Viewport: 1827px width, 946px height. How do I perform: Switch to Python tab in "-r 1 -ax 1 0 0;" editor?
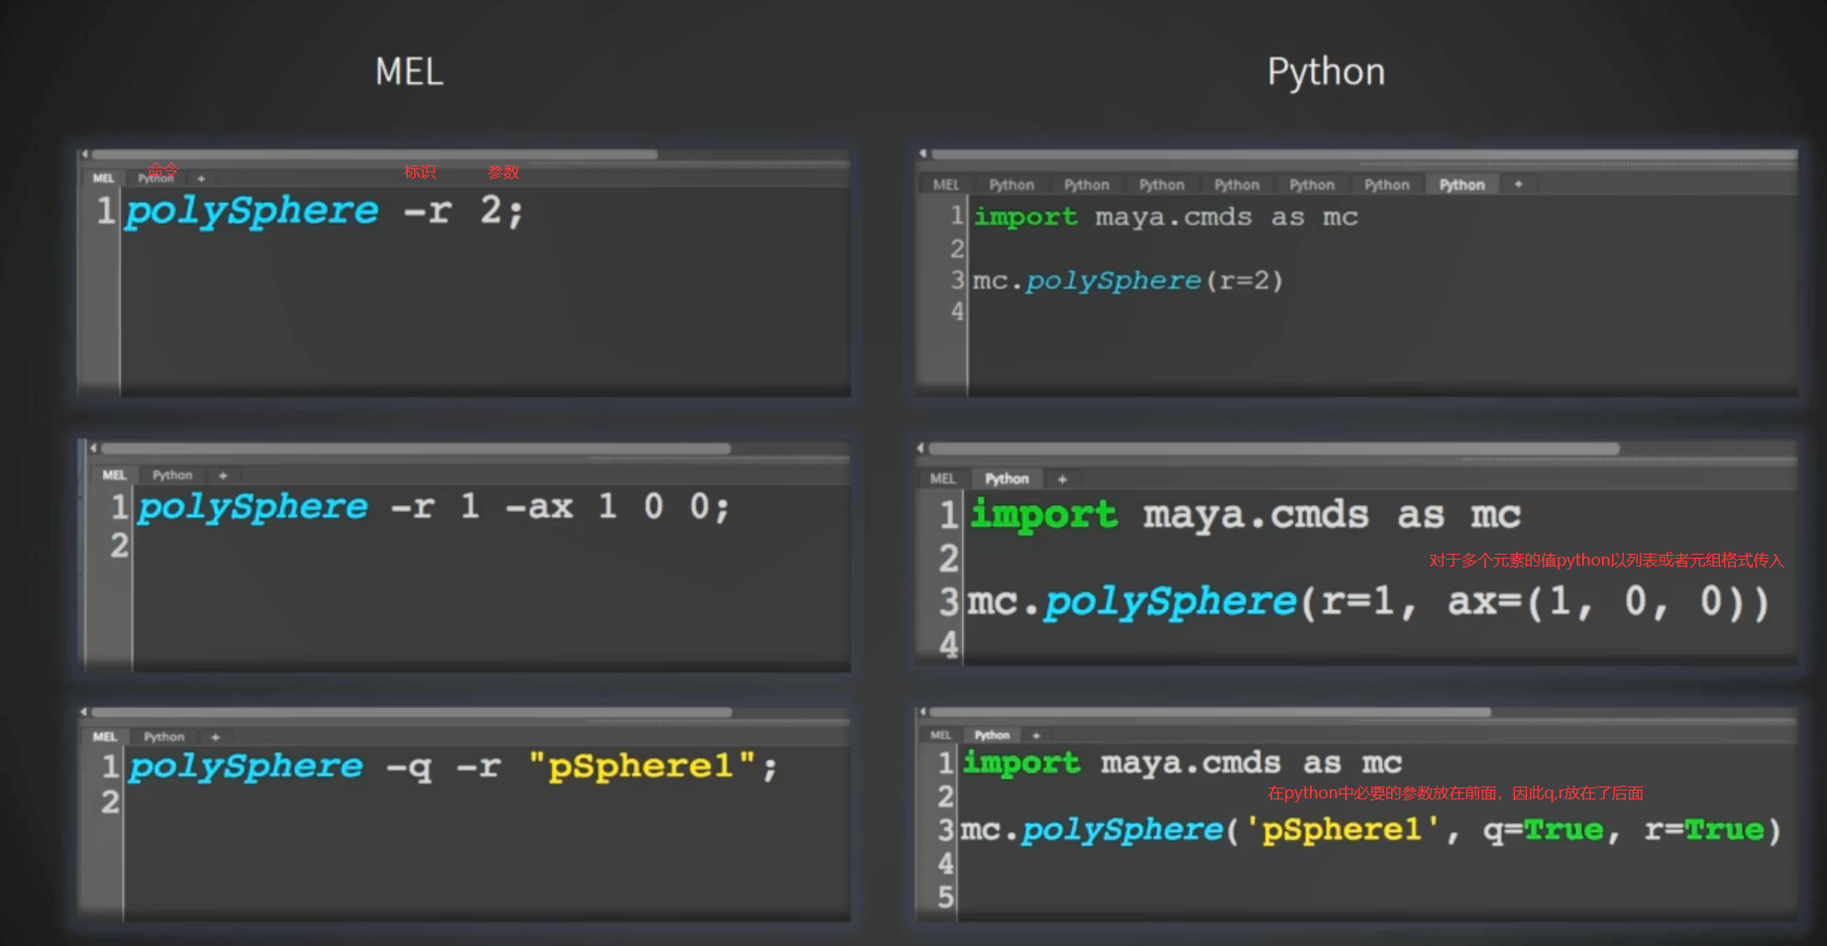(x=172, y=475)
